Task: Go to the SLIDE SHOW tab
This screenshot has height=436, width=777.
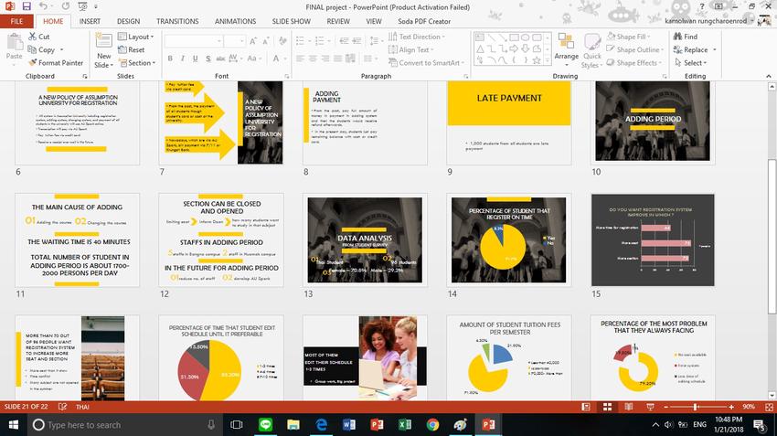Action: (292, 21)
